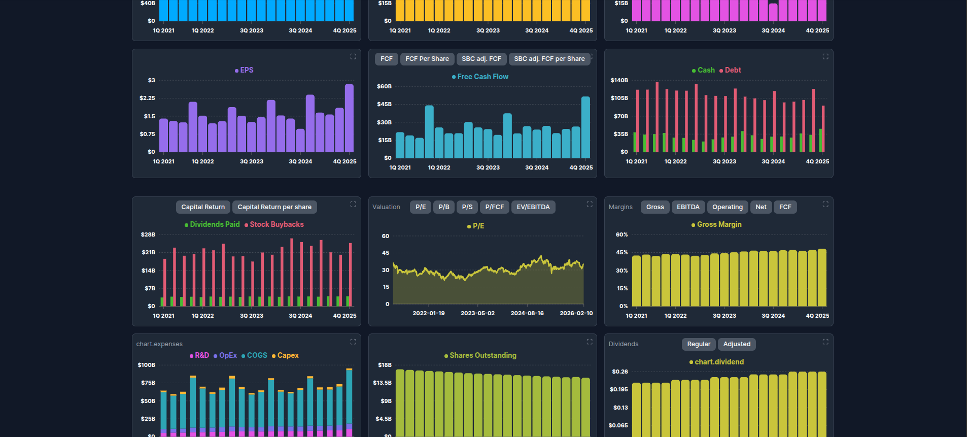Switch to the FCF Per Share tab

click(427, 59)
